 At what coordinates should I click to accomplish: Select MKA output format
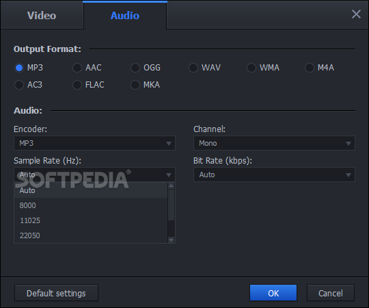[x=145, y=85]
